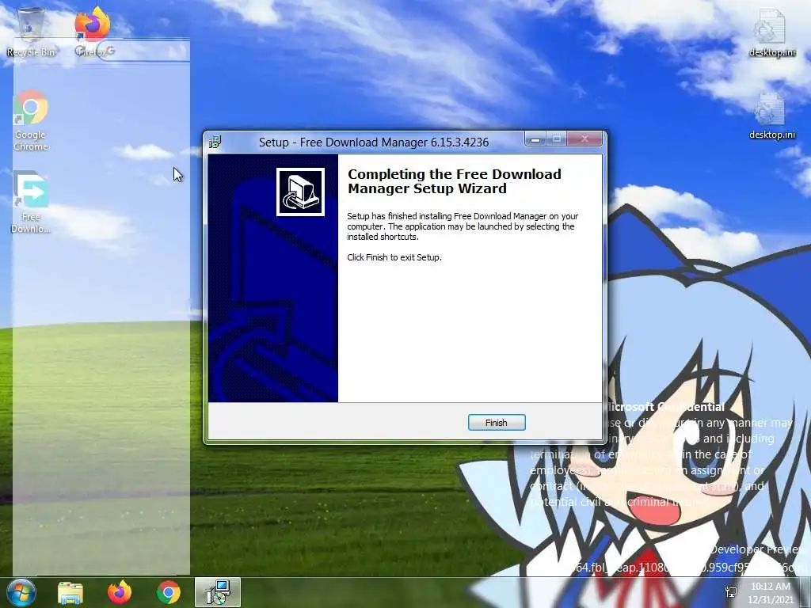Image resolution: width=811 pixels, height=608 pixels.
Task: Activate the Setup installer taskbar button
Action: [x=218, y=592]
